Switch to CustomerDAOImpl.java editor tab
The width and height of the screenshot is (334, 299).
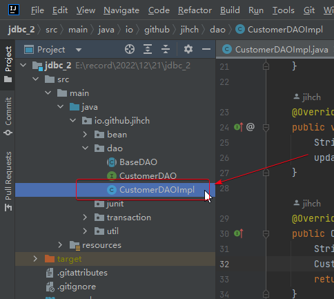click(275, 50)
